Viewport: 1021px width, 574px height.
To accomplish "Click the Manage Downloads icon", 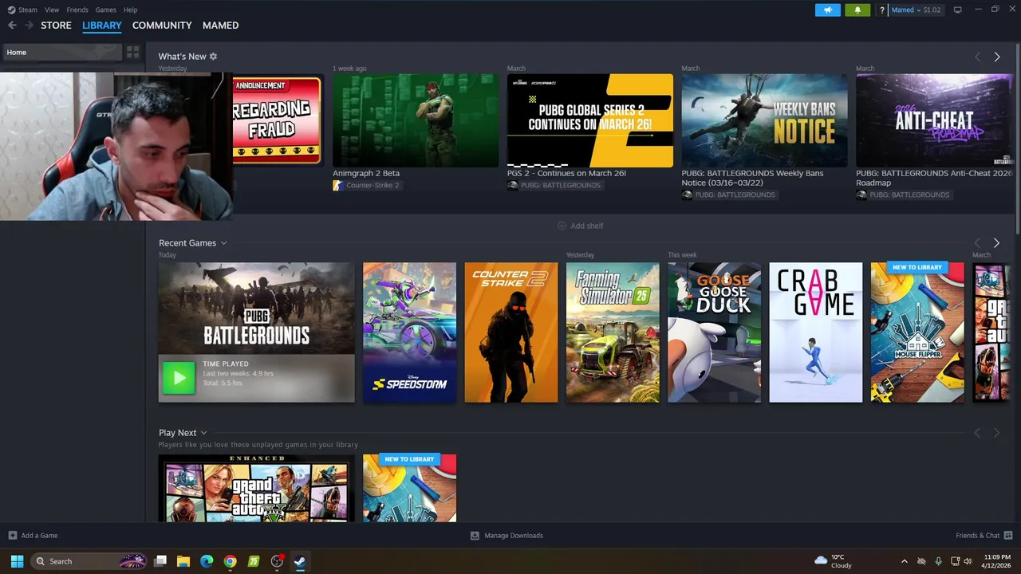I will click(475, 536).
